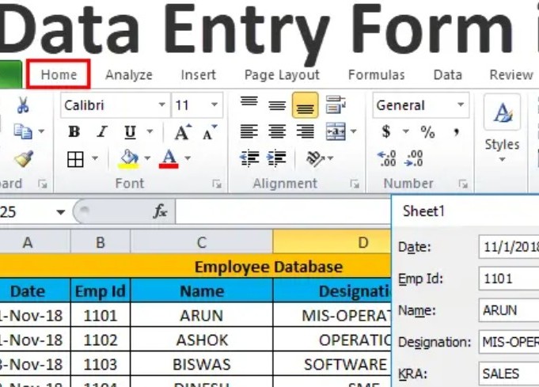Increase Decimal places icon
This screenshot has width=539, height=387.
pos(387,158)
